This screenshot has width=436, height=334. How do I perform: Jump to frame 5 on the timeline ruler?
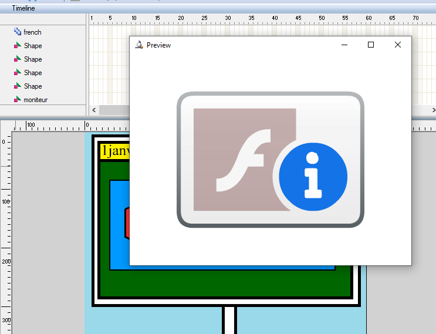pos(110,18)
